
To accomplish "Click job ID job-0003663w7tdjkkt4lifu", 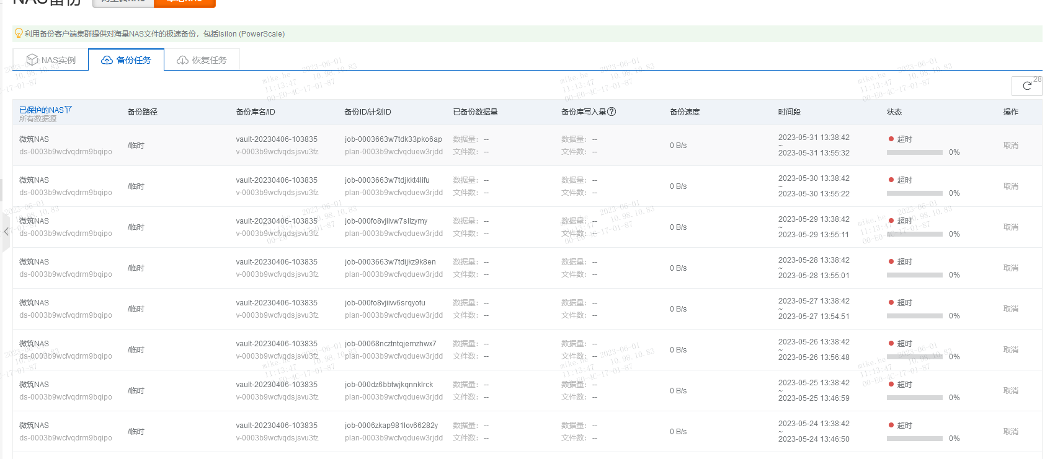I will coord(387,180).
